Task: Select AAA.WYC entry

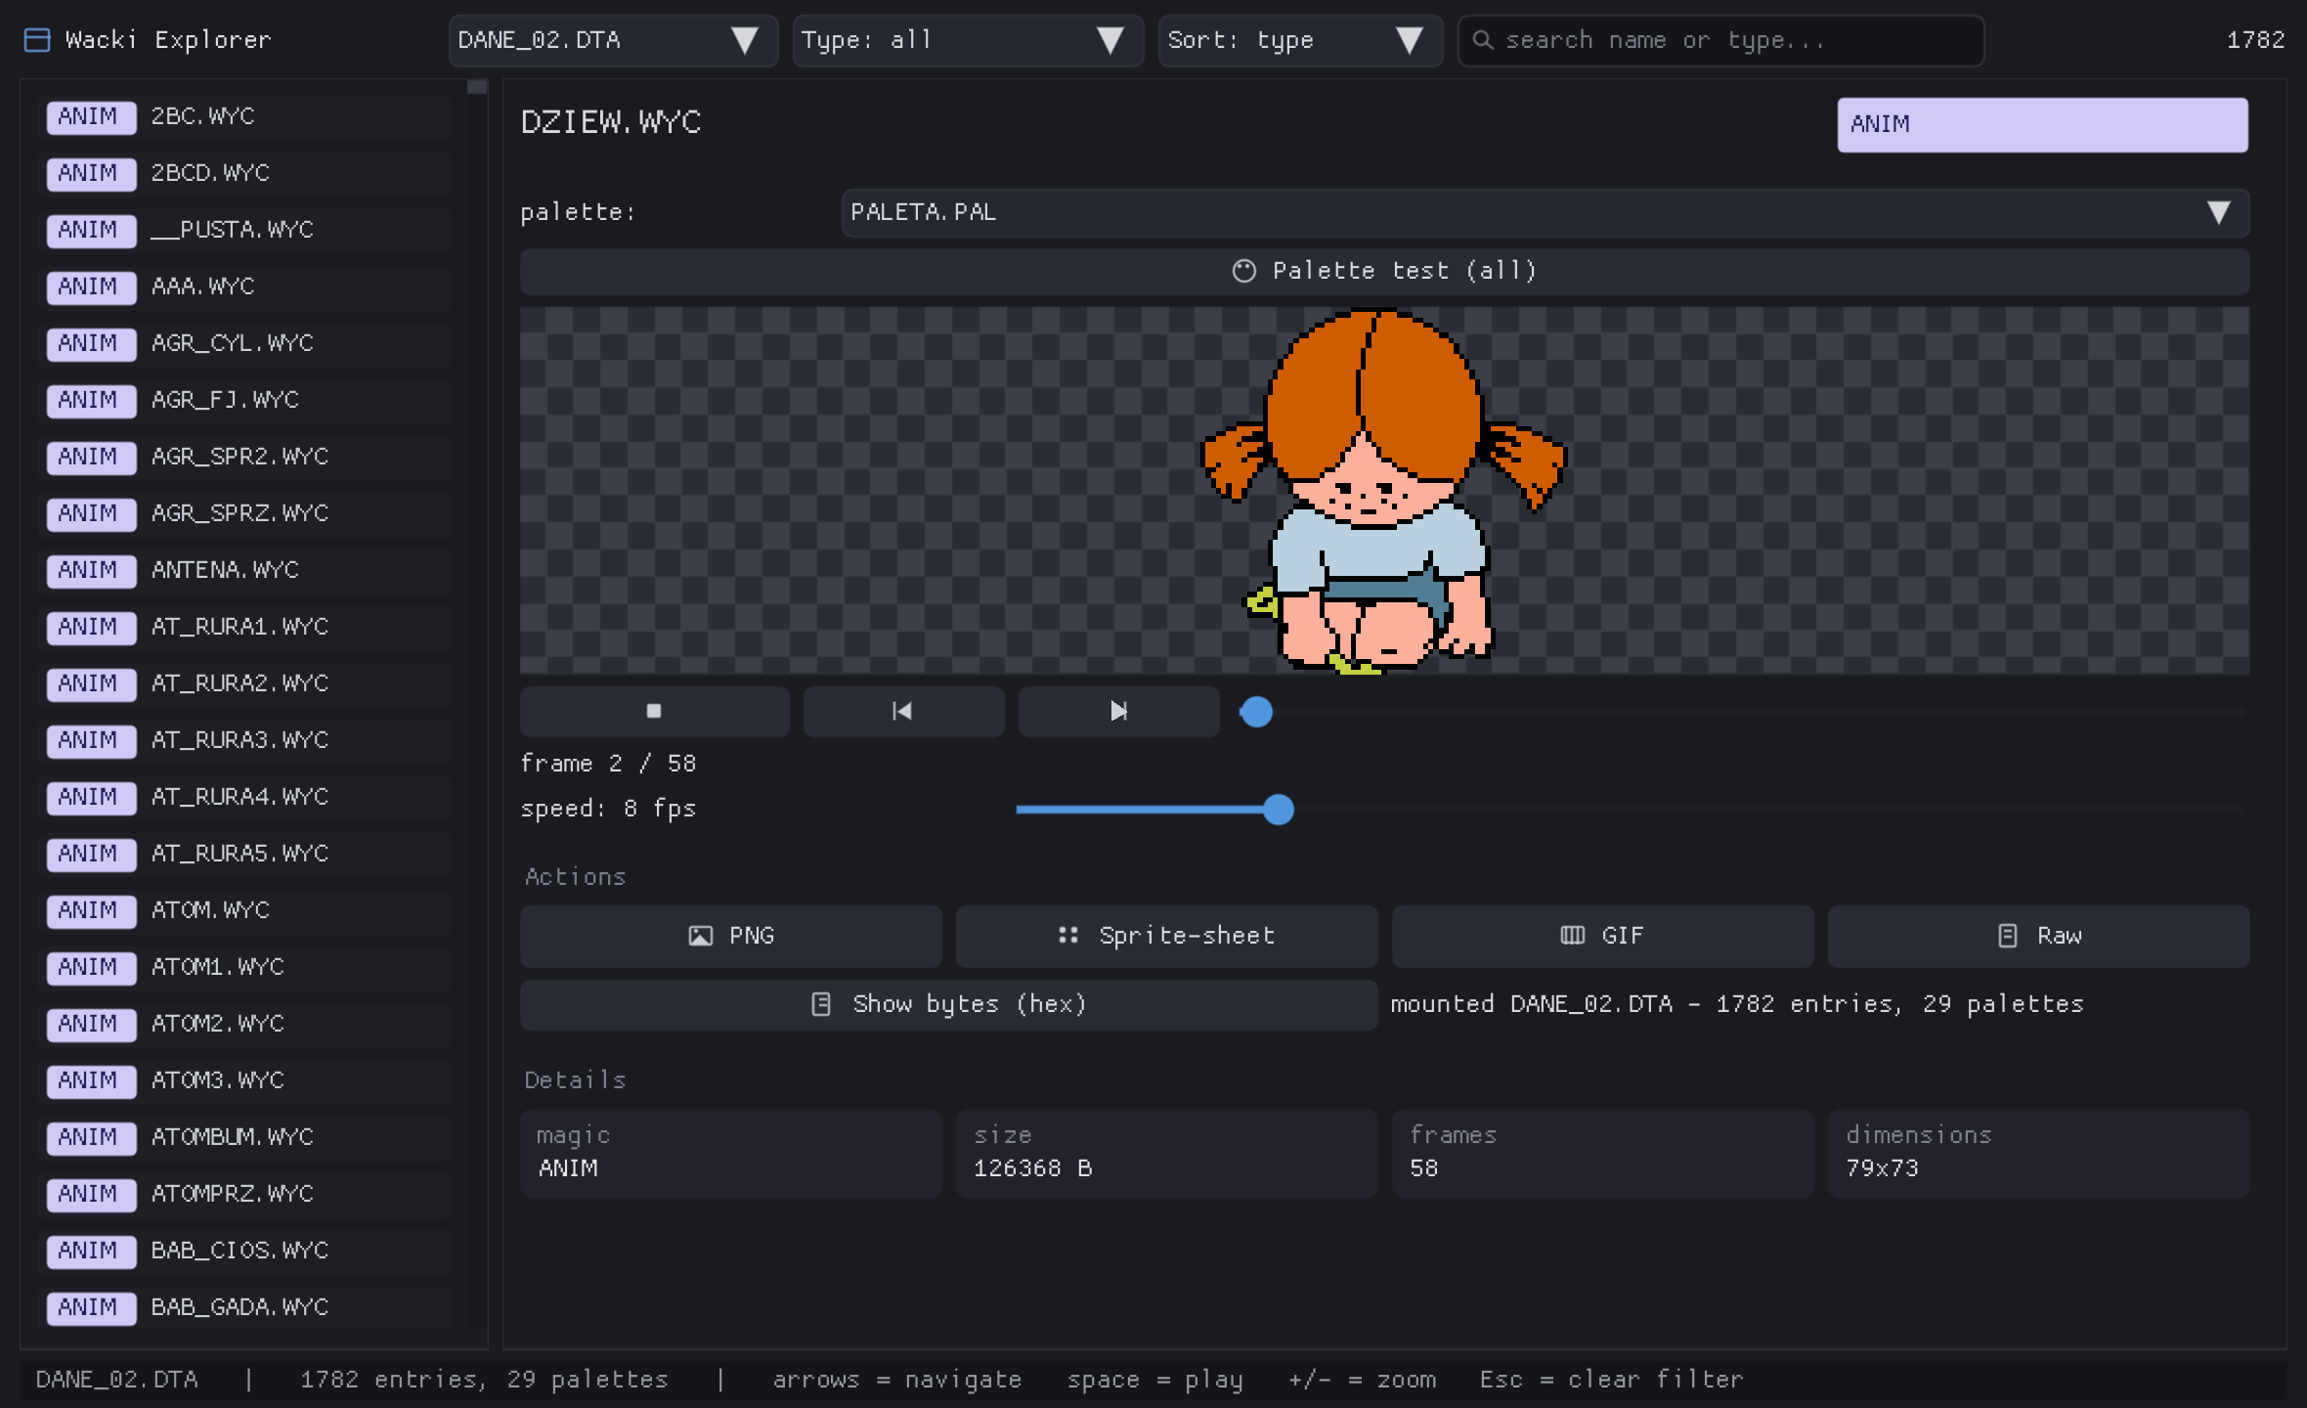Action: pos(244,287)
